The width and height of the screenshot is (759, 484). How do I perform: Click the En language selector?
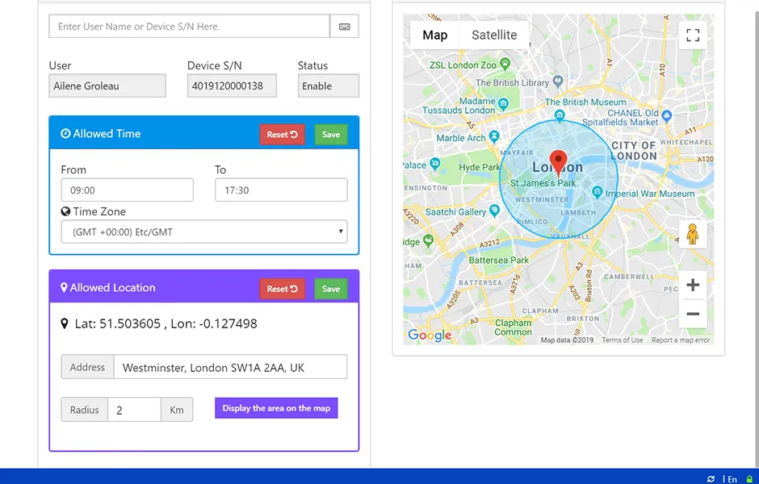coord(732,479)
